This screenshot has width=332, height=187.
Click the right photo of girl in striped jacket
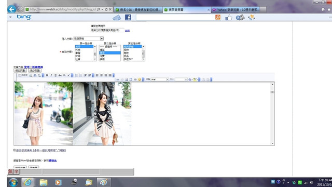[x=102, y=114]
